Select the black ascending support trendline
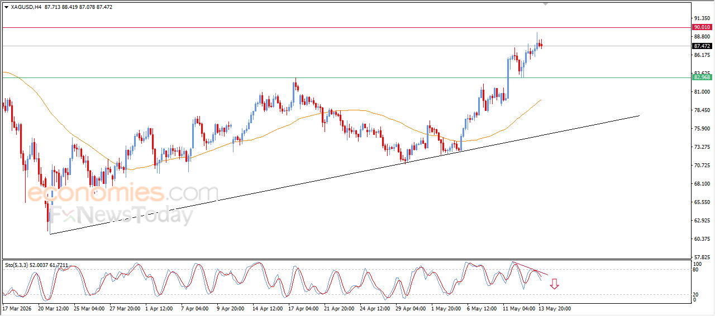Screen dimensions: 715x316 344,174
